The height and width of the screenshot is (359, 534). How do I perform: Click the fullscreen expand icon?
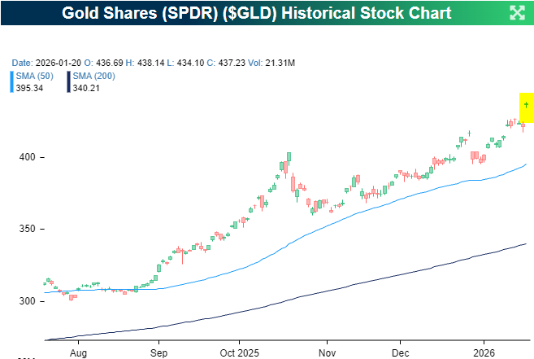pyautogui.click(x=516, y=11)
